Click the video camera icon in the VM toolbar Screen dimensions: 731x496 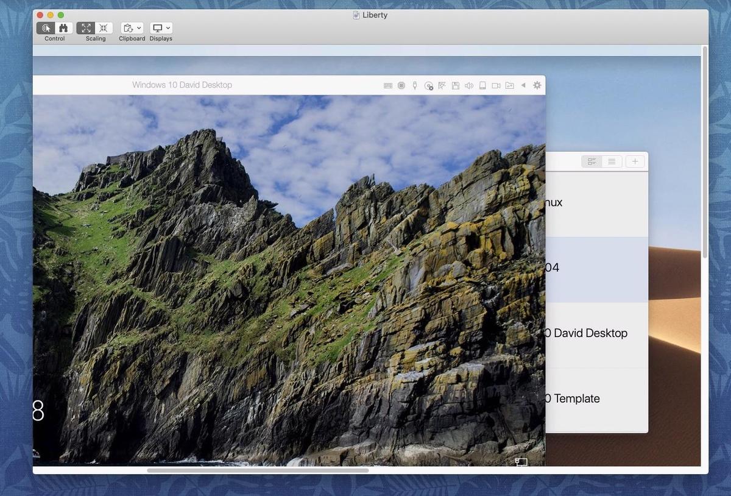tap(496, 86)
